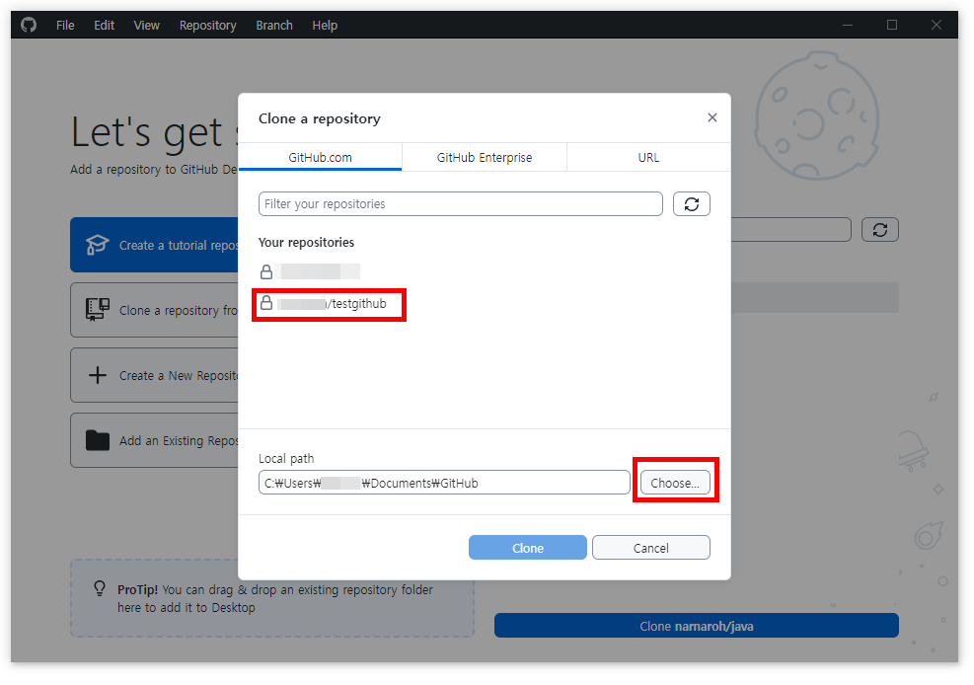Click the clone repository monitor icon
The height and width of the screenshot is (685, 974).
(x=98, y=309)
